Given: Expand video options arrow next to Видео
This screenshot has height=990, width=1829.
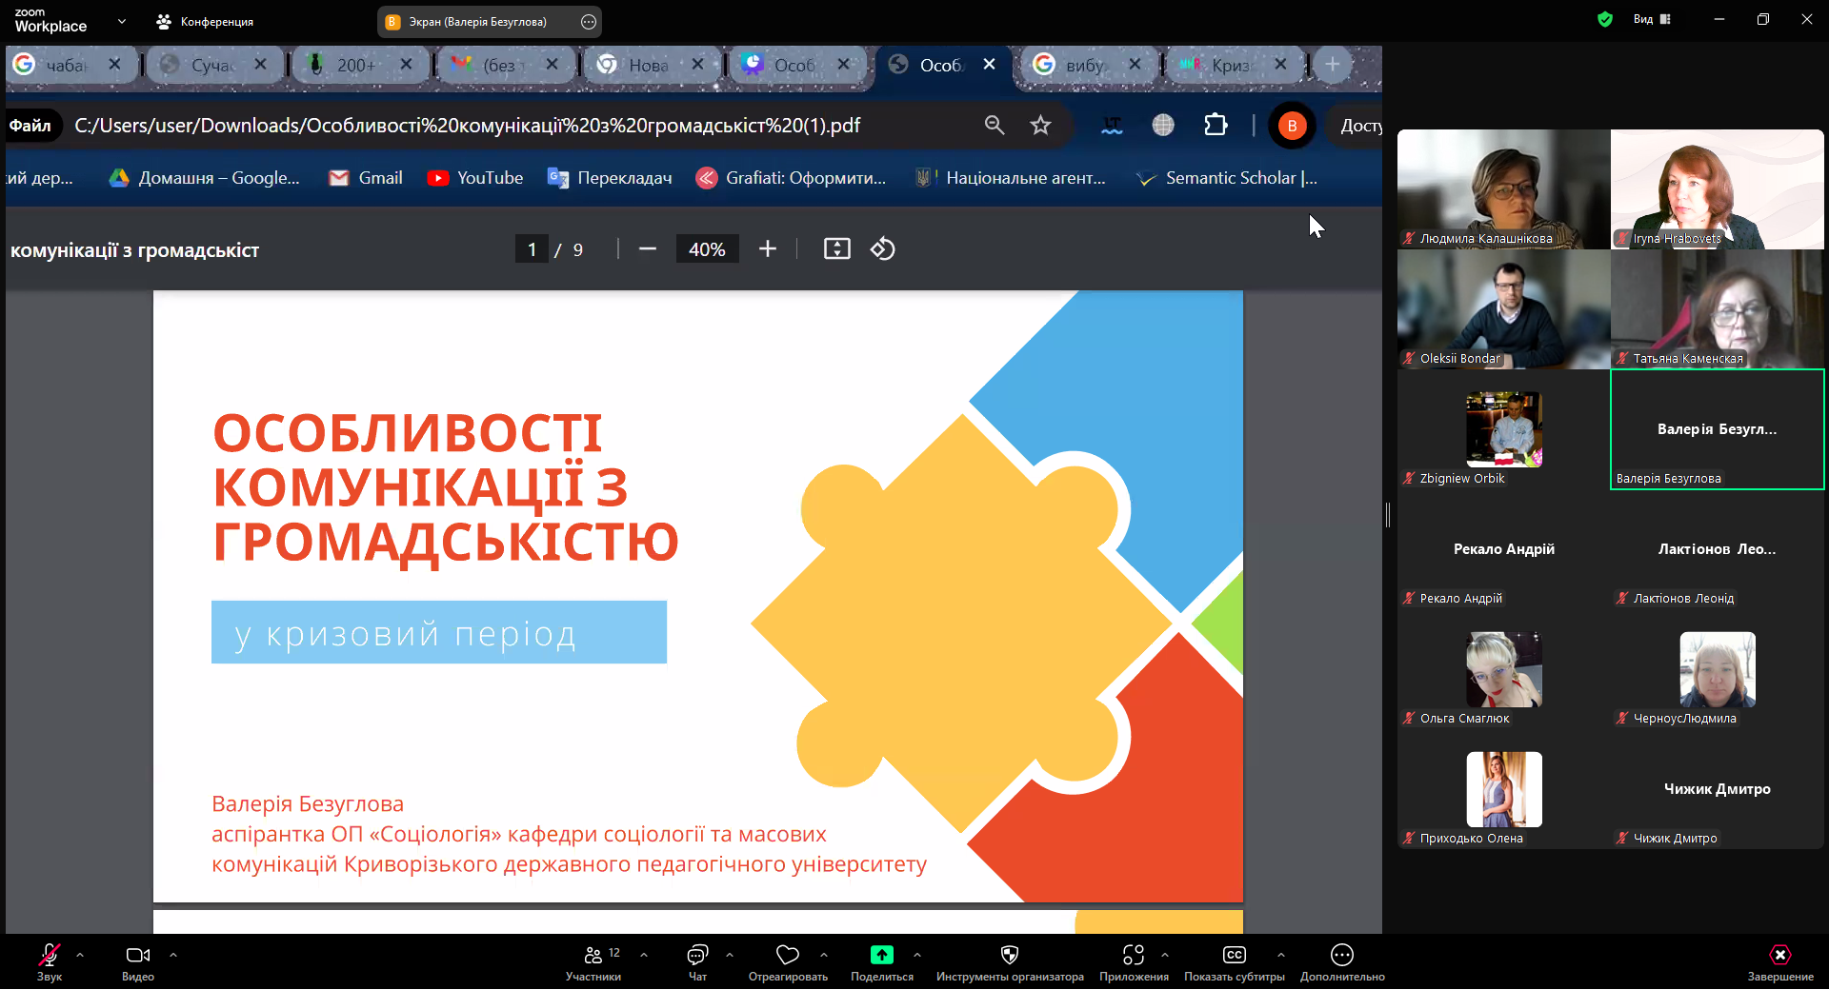Looking at the screenshot, I should pyautogui.click(x=173, y=954).
